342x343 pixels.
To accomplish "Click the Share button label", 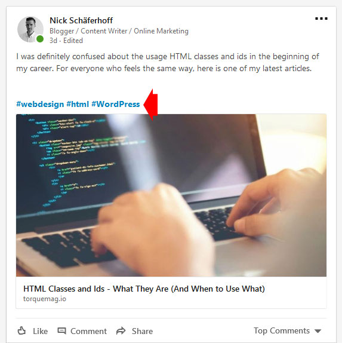I will 142,331.
